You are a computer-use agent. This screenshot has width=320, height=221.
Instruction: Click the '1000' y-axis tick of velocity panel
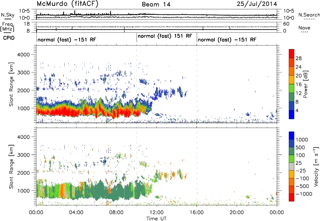tap(23, 191)
